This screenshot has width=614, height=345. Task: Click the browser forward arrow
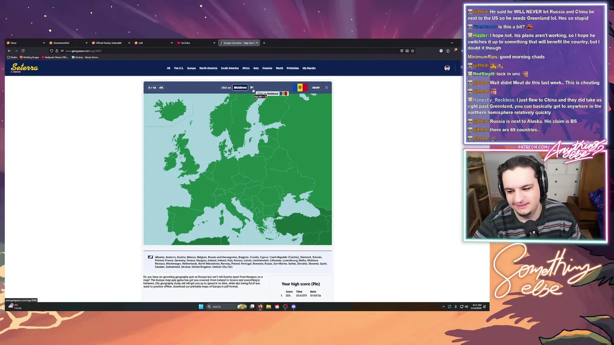pyautogui.click(x=16, y=51)
